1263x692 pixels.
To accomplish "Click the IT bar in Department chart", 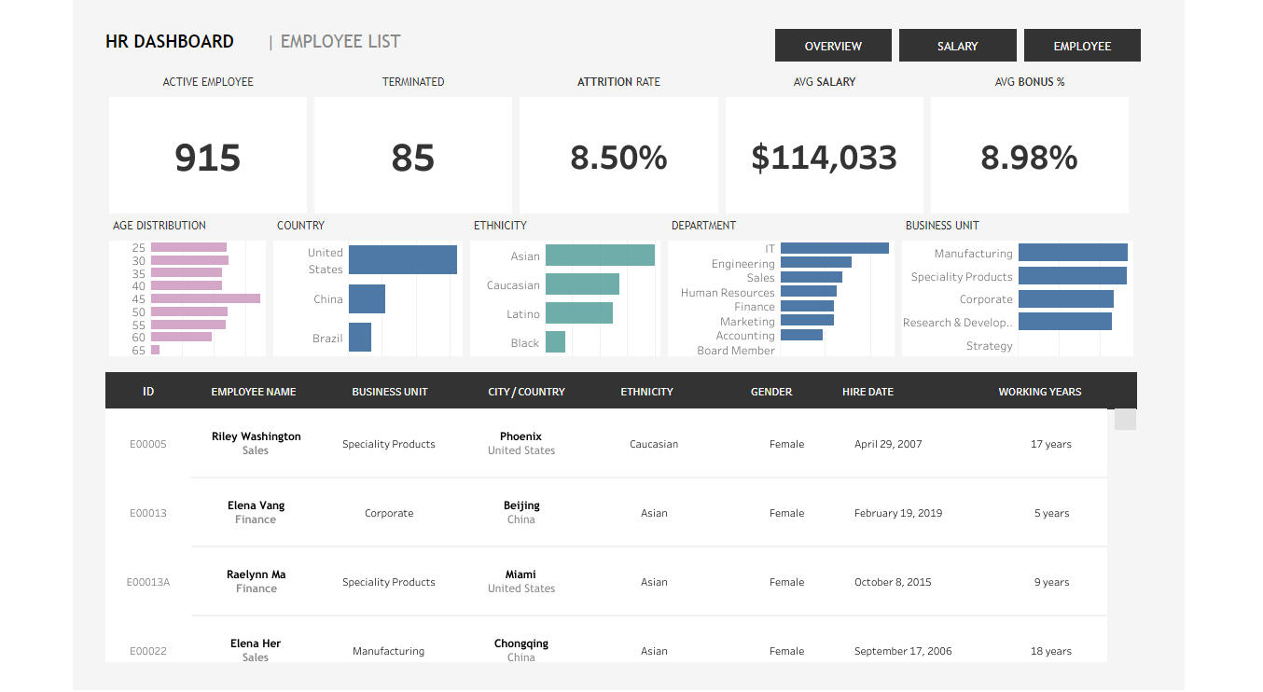I will point(834,248).
